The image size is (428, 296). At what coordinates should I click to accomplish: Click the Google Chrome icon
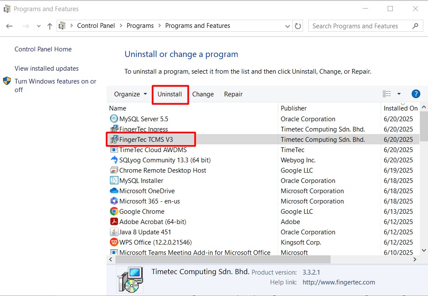114,212
